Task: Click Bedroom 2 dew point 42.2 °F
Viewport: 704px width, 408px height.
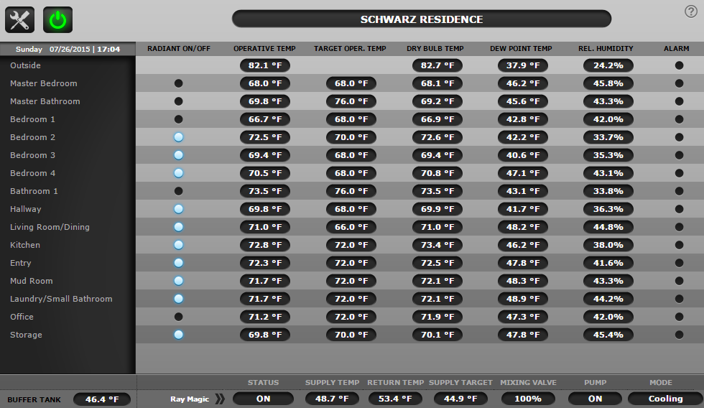Action: [523, 137]
